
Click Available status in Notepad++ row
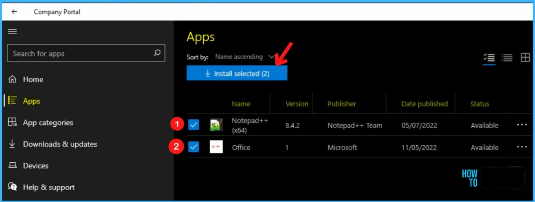[x=485, y=125]
